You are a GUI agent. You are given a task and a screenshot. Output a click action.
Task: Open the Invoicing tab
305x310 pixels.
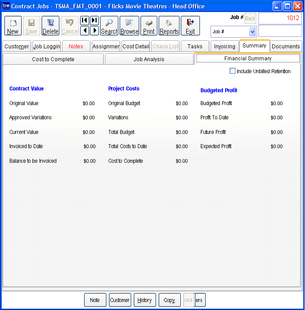[225, 46]
